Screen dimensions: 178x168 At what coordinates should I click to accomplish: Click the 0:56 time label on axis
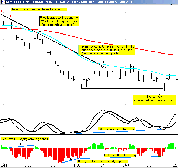tap(28, 165)
